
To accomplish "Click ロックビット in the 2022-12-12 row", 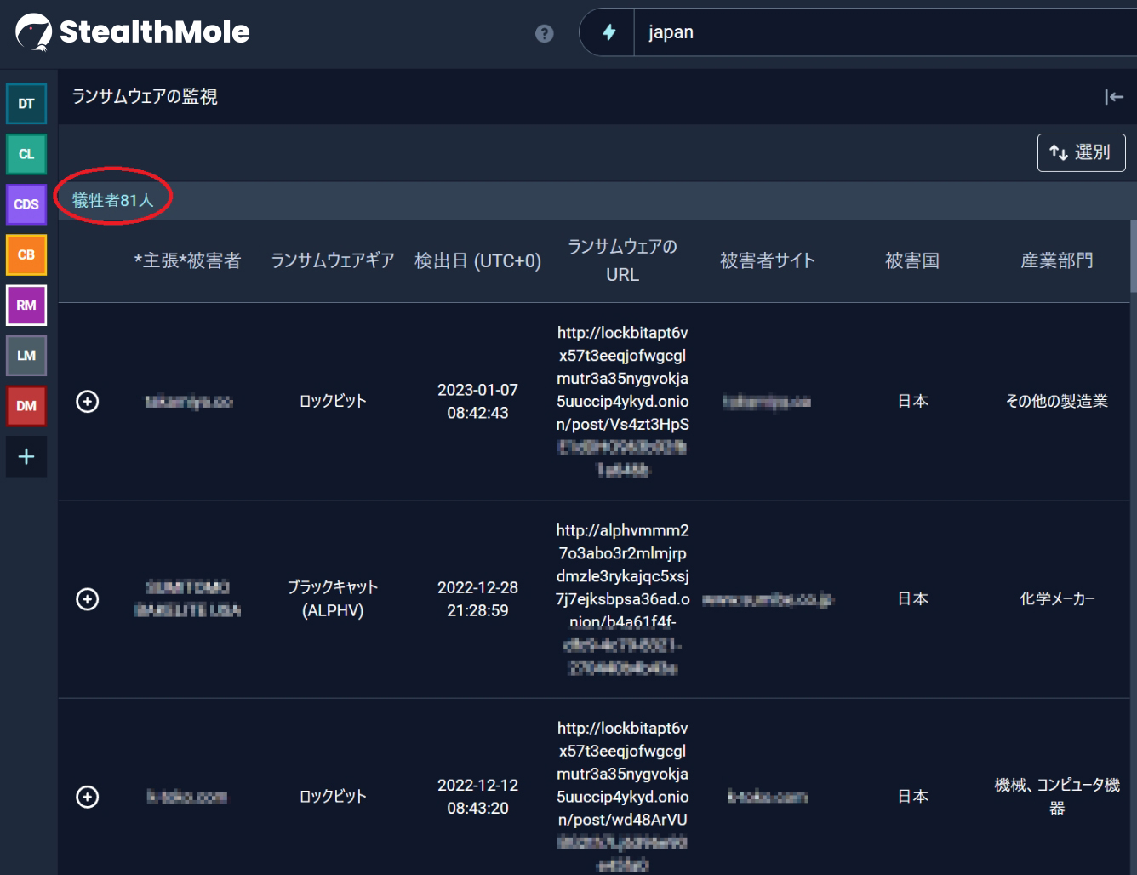I will coord(333,797).
